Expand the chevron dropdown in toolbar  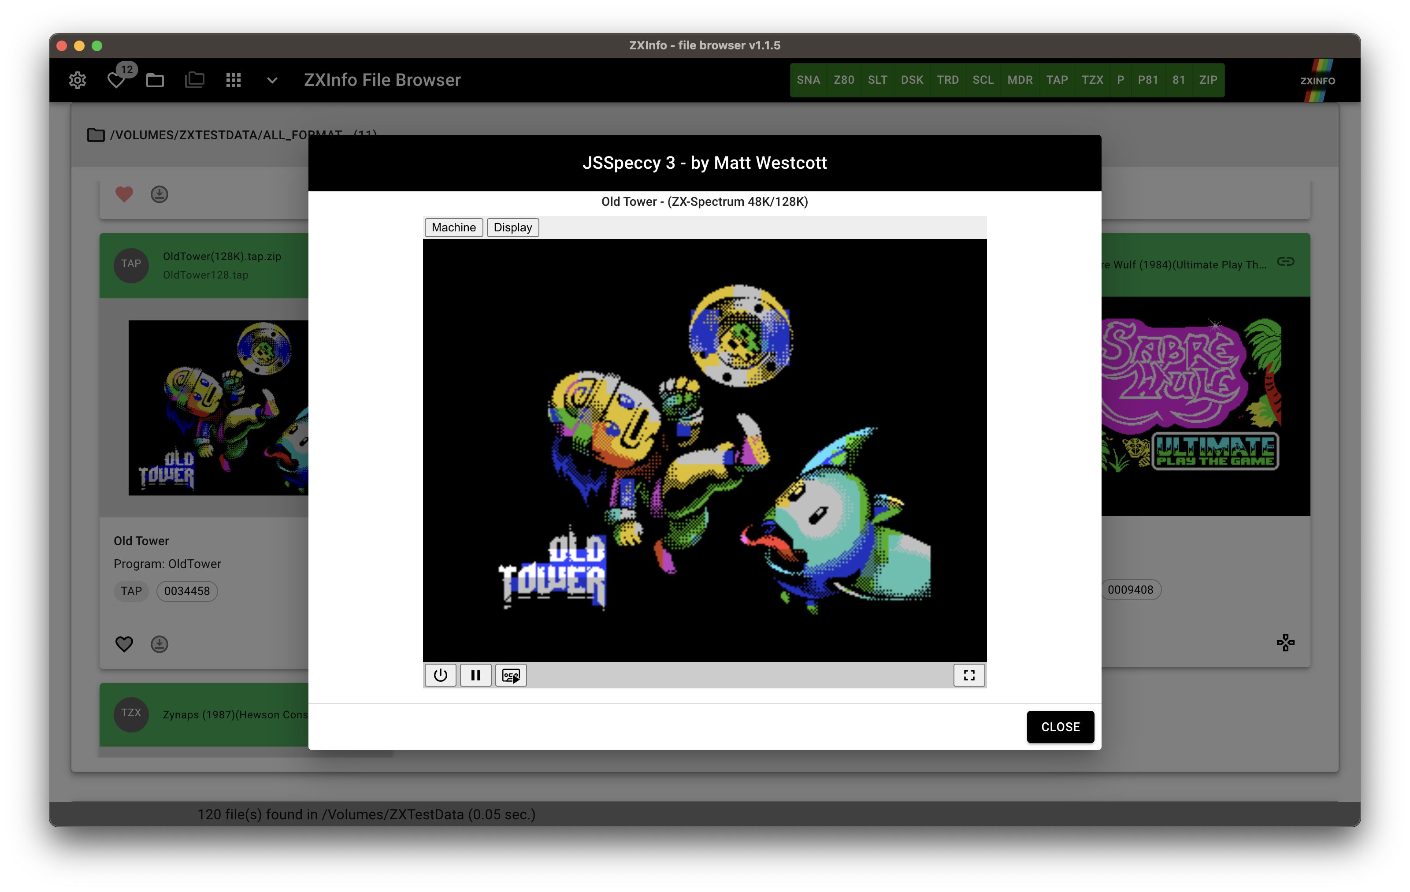click(272, 80)
